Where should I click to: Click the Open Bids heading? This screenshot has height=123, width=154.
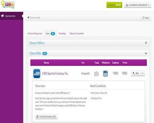[35, 53]
